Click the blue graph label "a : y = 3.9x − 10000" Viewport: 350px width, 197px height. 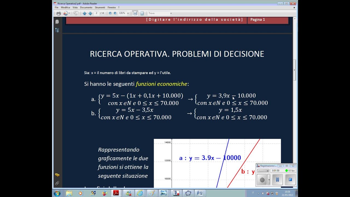pyautogui.click(x=210, y=158)
